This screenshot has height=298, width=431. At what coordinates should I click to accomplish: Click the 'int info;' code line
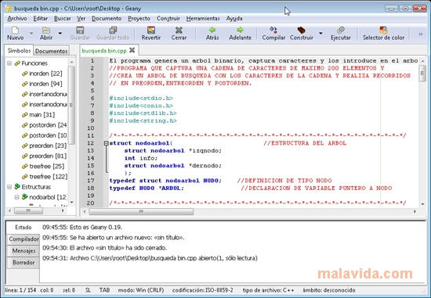tap(141, 158)
